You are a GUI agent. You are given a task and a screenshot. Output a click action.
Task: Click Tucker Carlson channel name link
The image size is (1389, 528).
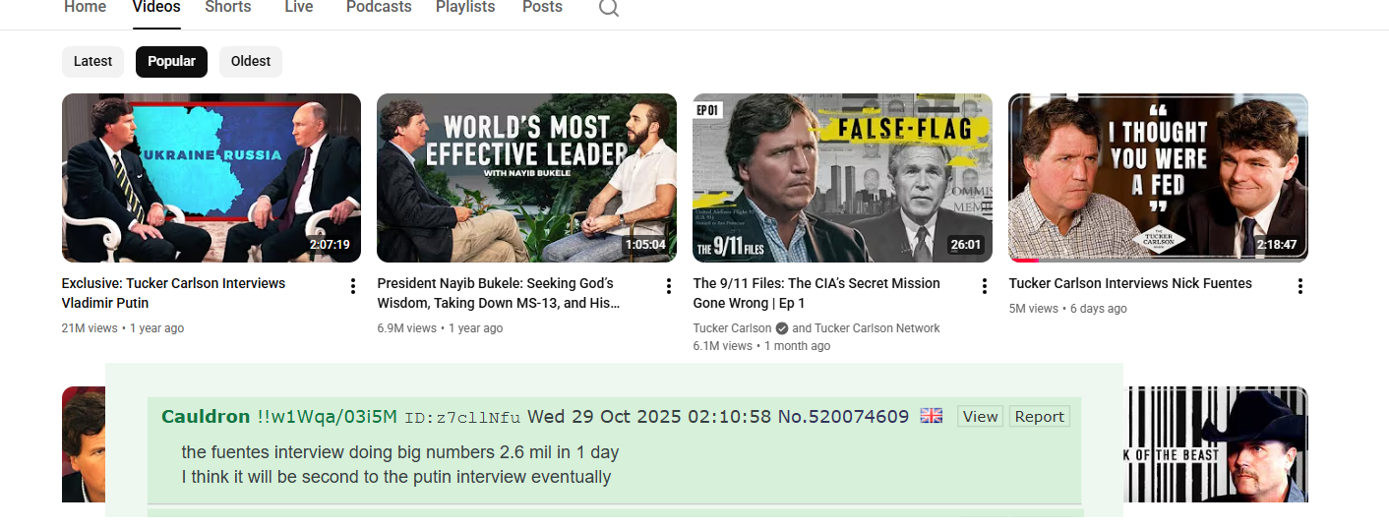[732, 328]
